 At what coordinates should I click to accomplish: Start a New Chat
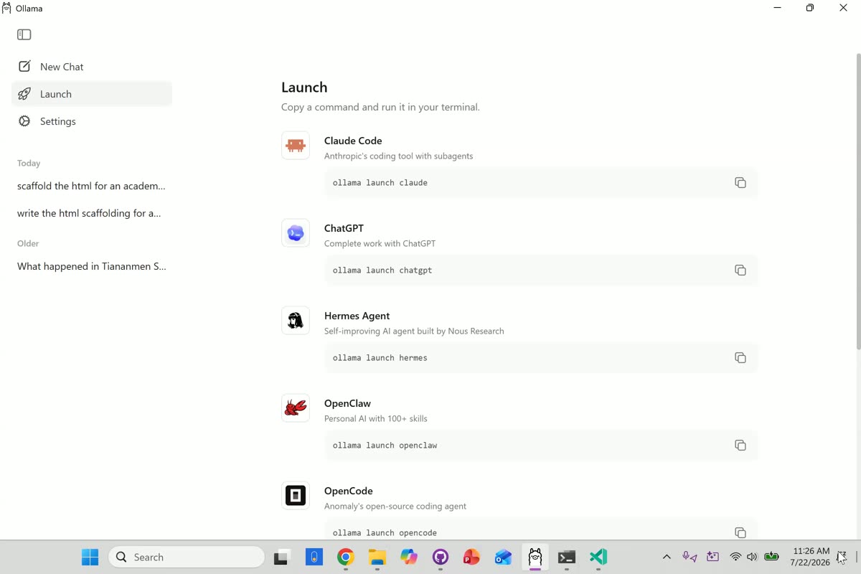[x=92, y=67]
